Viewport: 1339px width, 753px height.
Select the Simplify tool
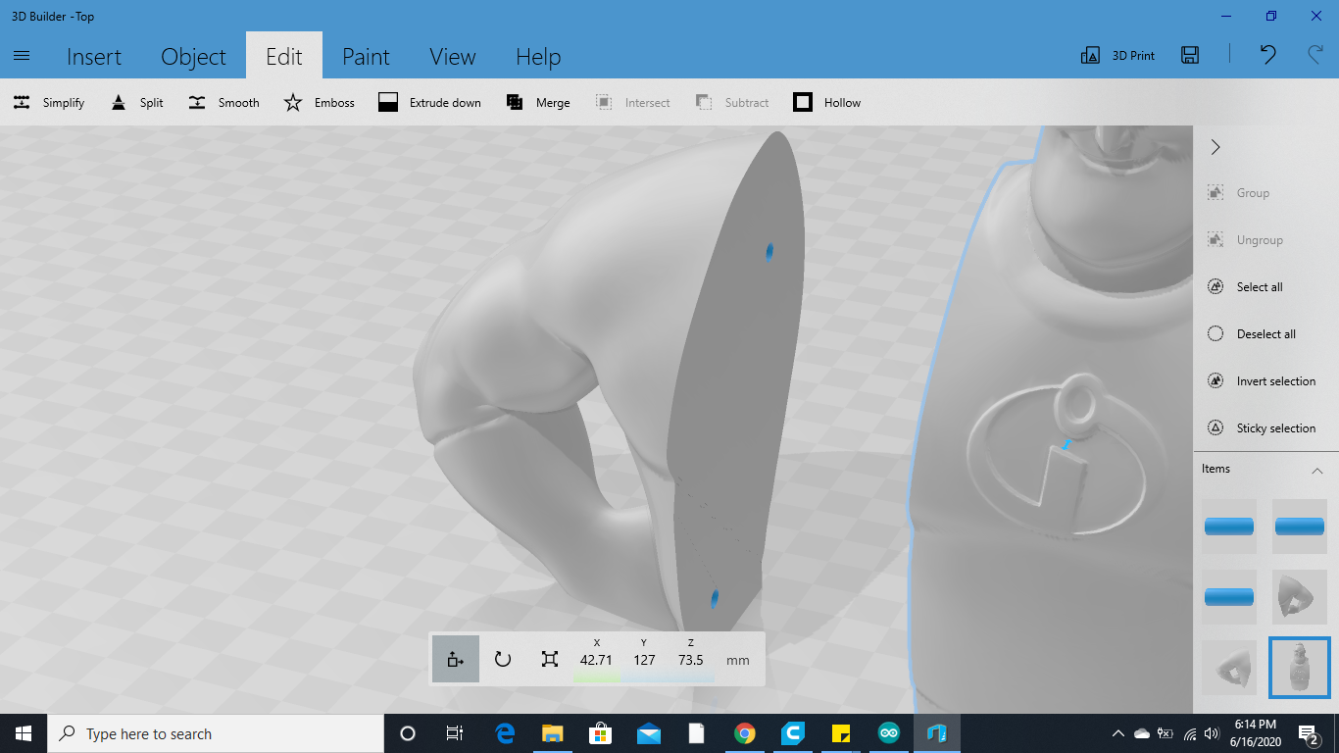pos(48,102)
